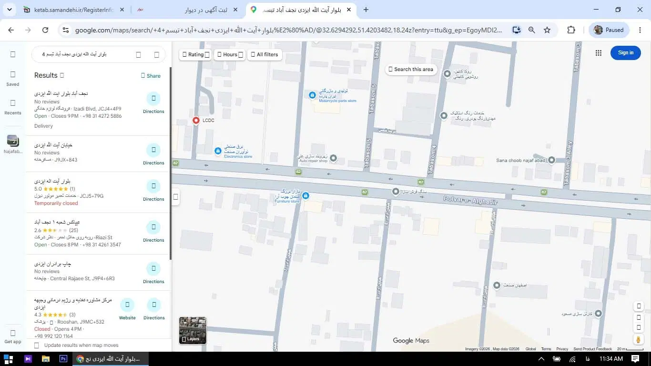Viewport: 651px width, 366px height.
Task: Open the Paused profile button
Action: [609, 30]
